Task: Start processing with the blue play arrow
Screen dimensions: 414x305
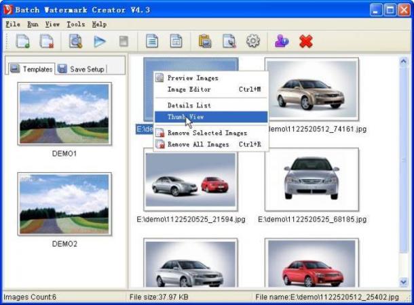Action: 100,41
